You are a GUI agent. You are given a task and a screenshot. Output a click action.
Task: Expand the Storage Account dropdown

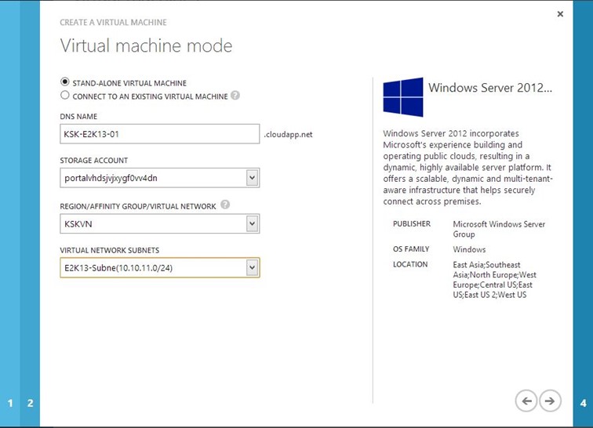click(x=252, y=178)
